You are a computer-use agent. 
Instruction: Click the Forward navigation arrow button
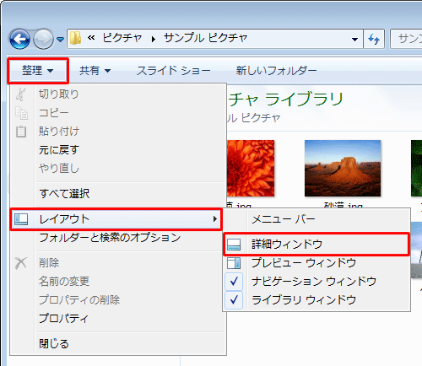(x=44, y=39)
